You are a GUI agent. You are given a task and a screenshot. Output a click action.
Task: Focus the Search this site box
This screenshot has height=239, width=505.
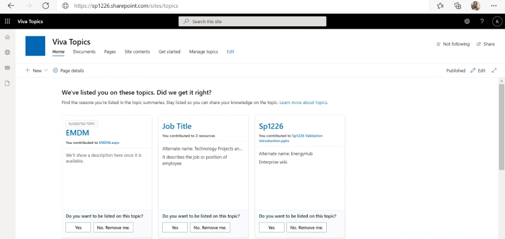coord(252,21)
